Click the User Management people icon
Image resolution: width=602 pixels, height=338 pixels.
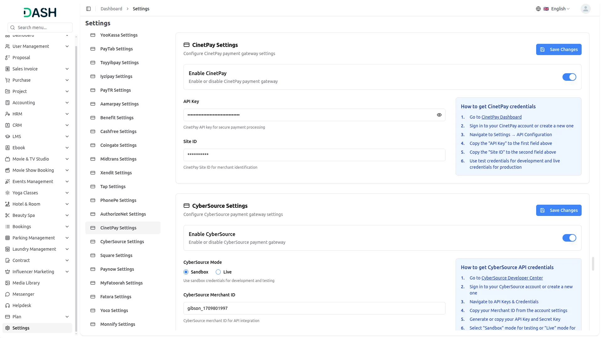[8, 46]
